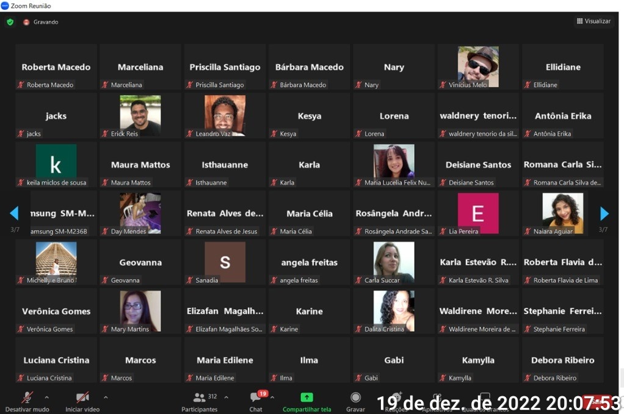Unmute microphone with Desativar mudo icon
This screenshot has width=624, height=414.
(x=27, y=398)
